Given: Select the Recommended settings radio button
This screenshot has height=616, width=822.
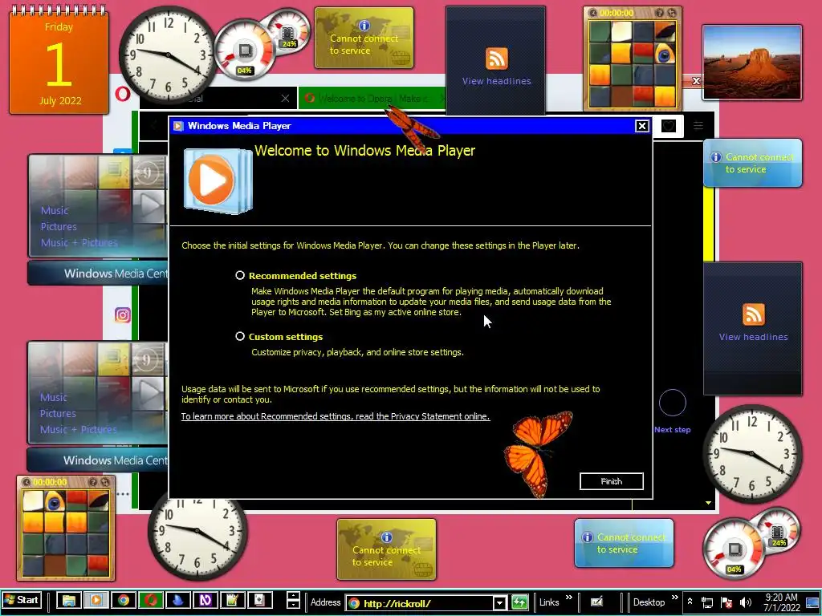Looking at the screenshot, I should [240, 276].
